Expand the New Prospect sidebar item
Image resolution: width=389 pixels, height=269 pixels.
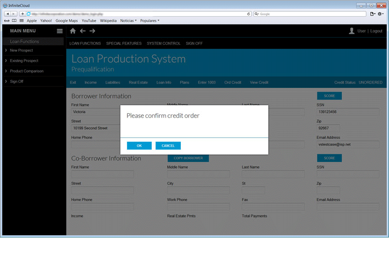(21, 50)
